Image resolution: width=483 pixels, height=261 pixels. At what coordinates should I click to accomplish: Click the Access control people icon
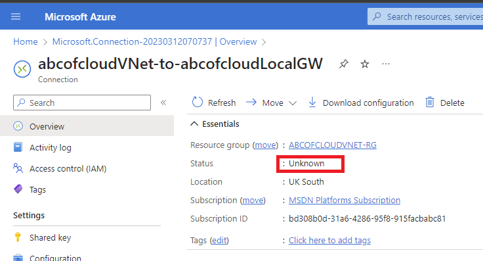click(x=18, y=168)
